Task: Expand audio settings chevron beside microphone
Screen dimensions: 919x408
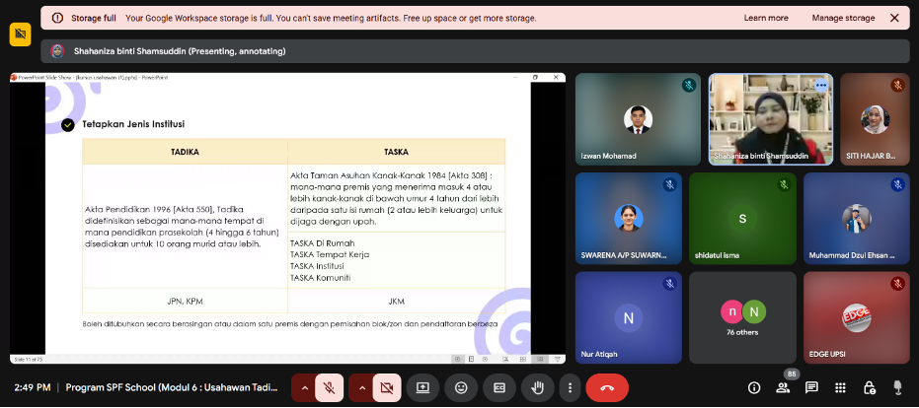Action: pos(304,387)
